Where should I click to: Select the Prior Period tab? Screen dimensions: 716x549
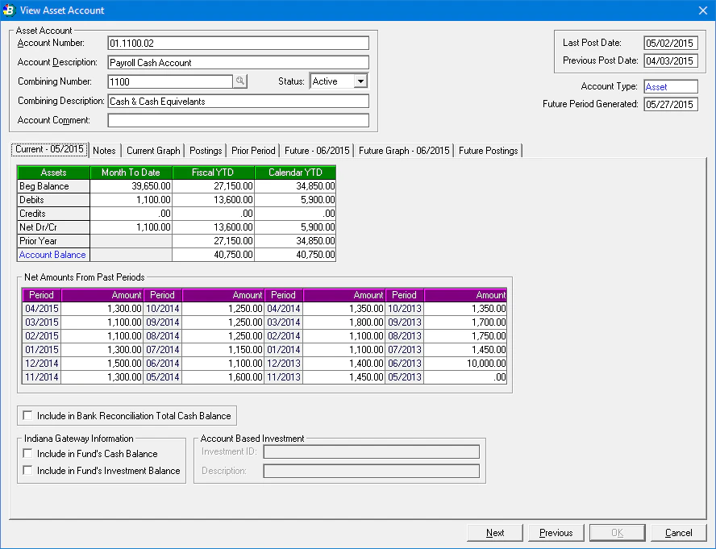pyautogui.click(x=253, y=150)
